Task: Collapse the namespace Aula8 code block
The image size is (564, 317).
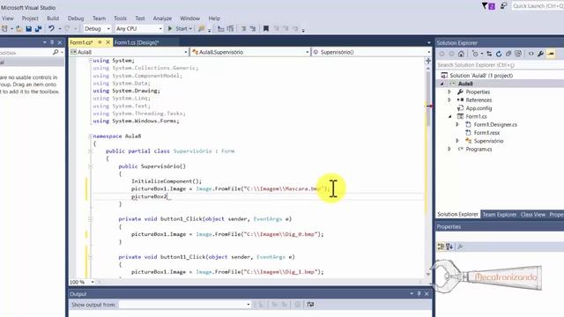Action: point(90,136)
